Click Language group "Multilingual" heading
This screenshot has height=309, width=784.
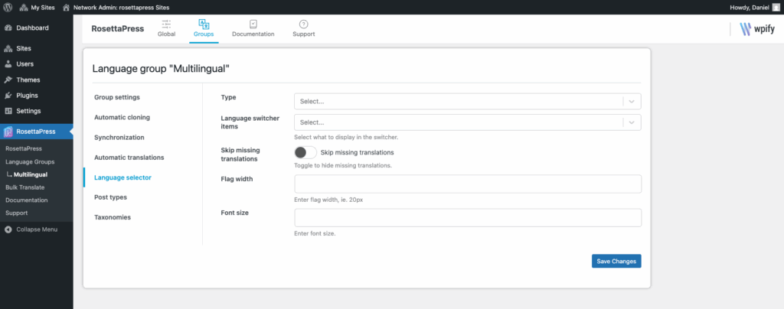click(x=161, y=69)
